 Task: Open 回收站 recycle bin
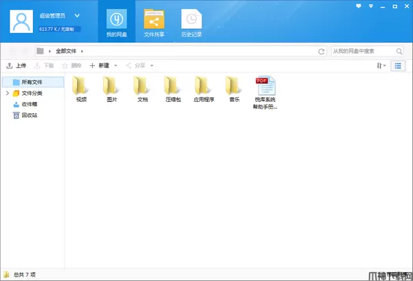click(x=29, y=115)
